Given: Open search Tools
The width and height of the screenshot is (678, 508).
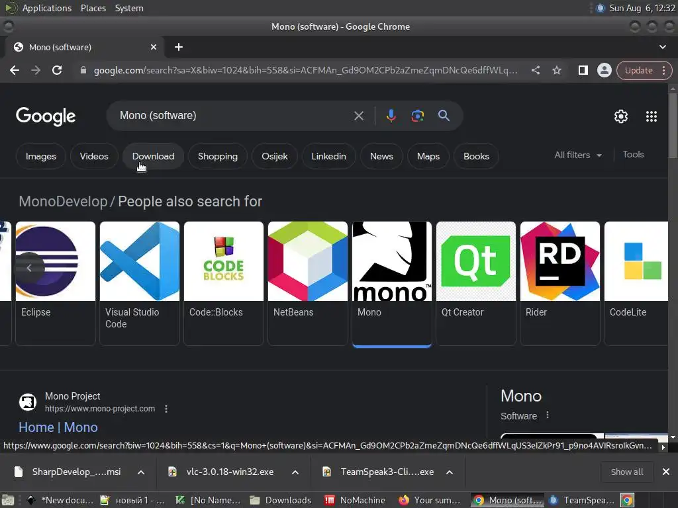Looking at the screenshot, I should (633, 155).
